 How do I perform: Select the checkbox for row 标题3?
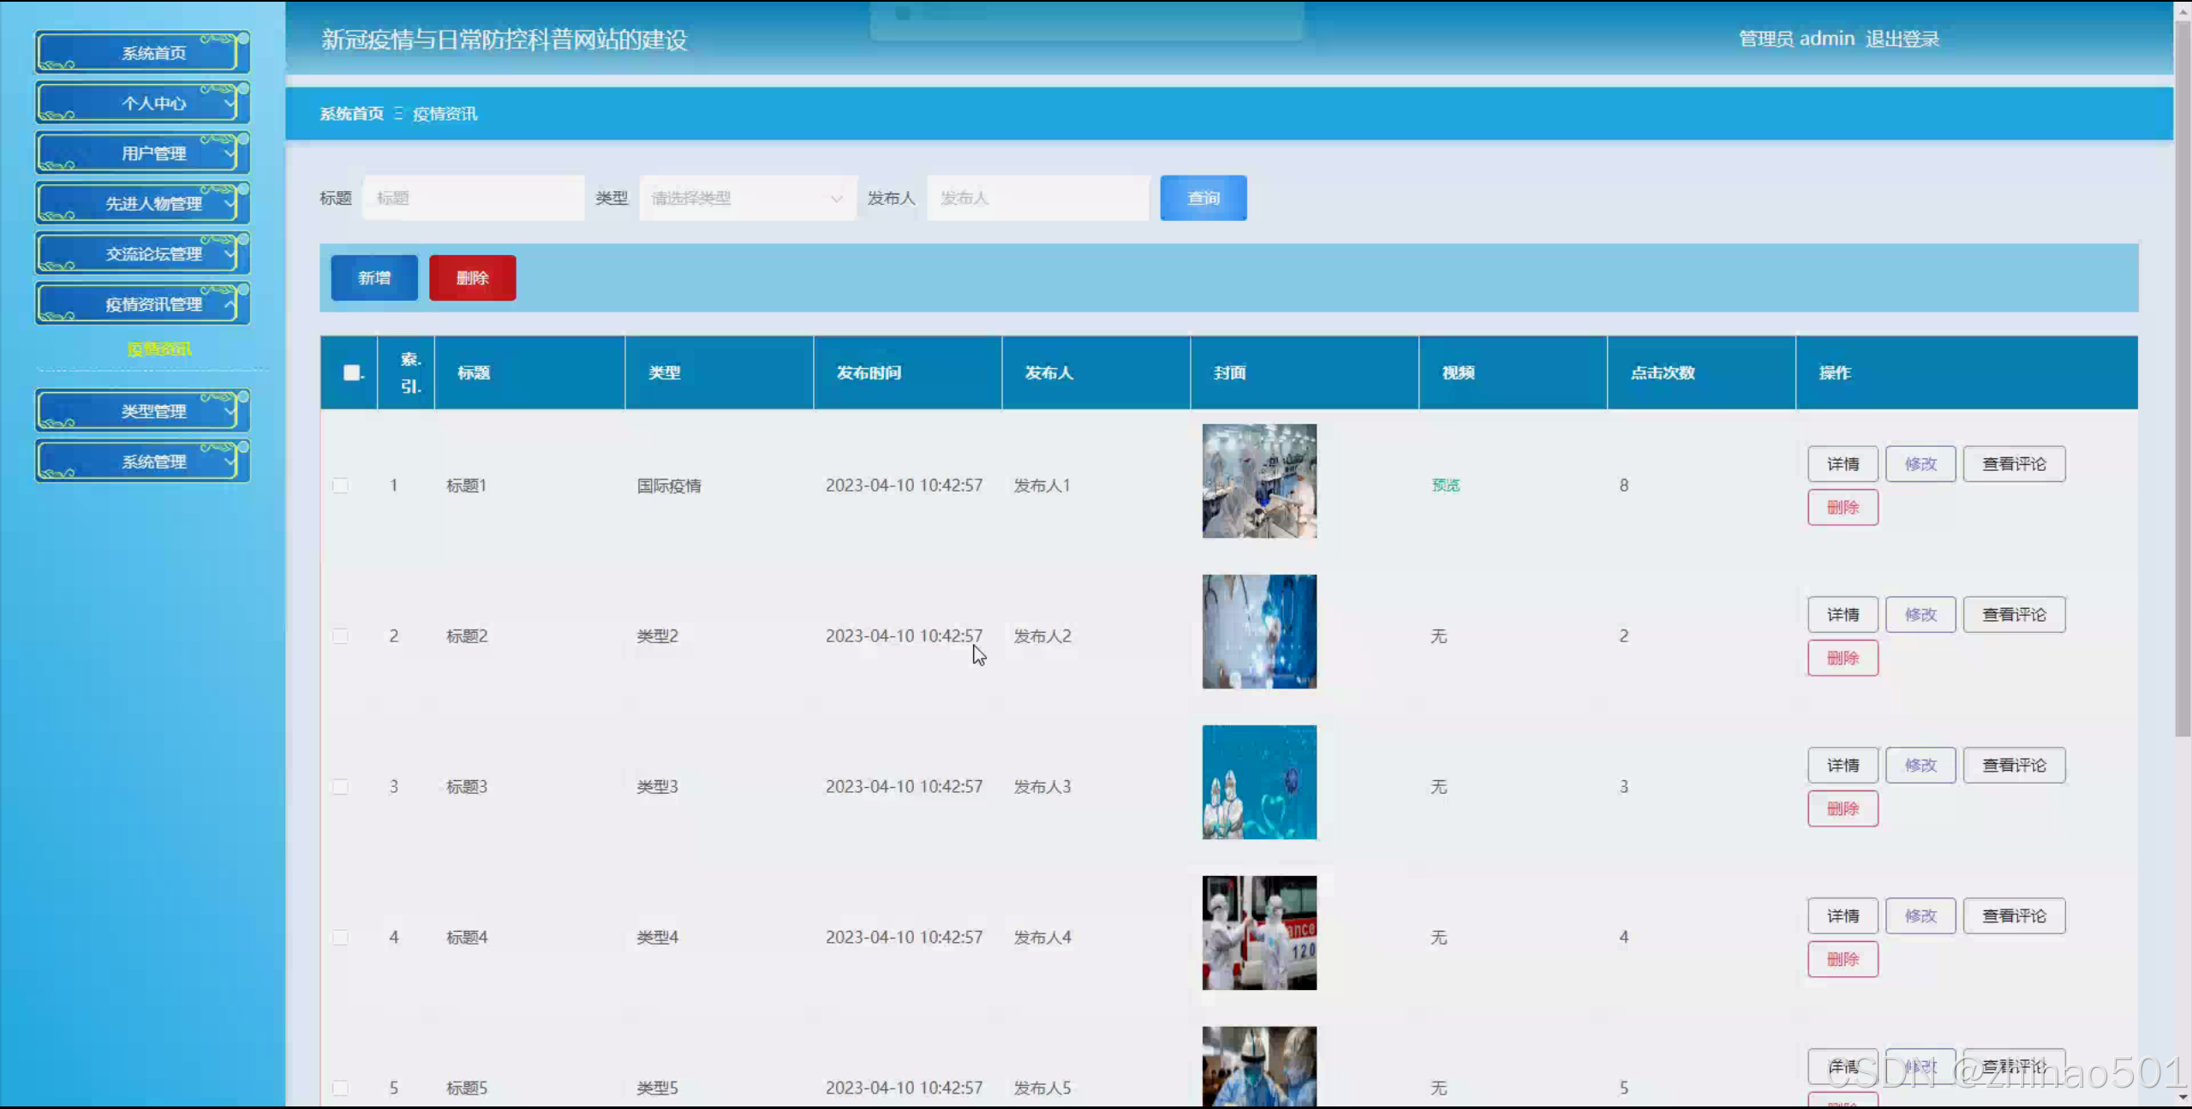tap(340, 787)
